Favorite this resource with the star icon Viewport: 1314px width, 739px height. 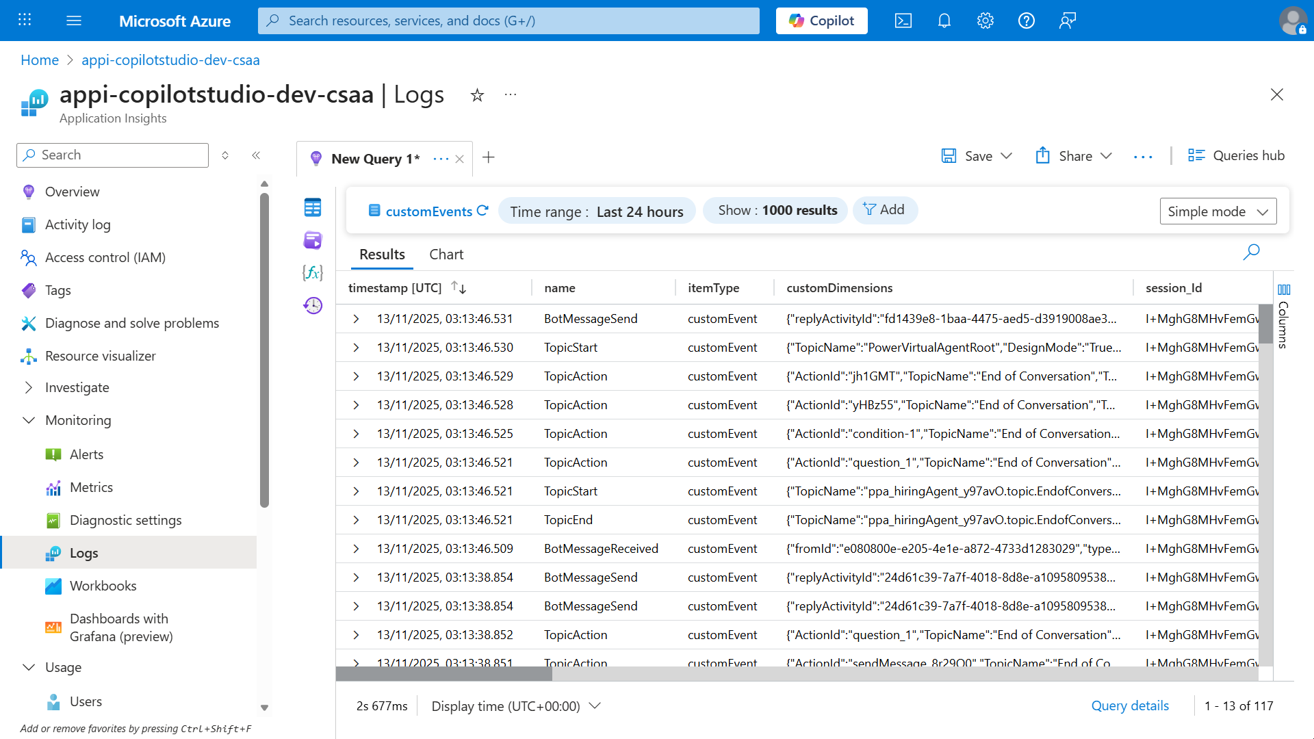(477, 95)
